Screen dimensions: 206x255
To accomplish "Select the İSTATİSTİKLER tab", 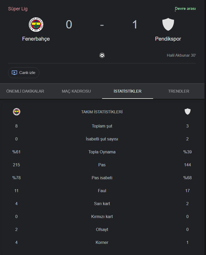I will point(127,91).
